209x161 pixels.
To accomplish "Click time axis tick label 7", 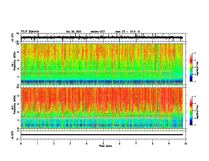I will [x=136, y=144].
